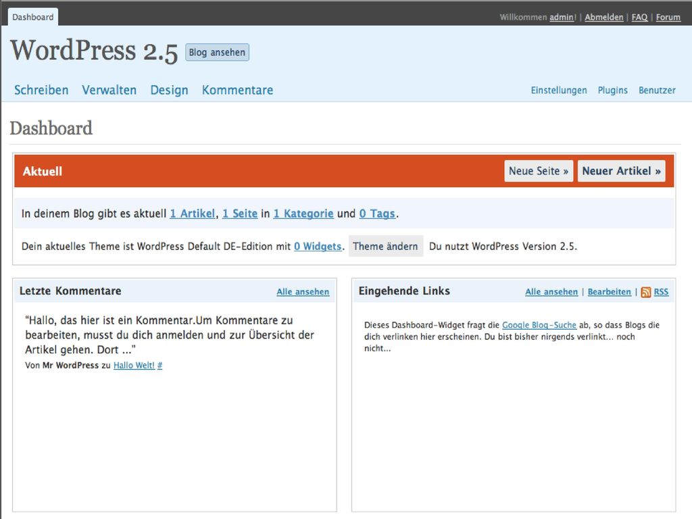Click the Mr WordPress author name

(x=70, y=366)
